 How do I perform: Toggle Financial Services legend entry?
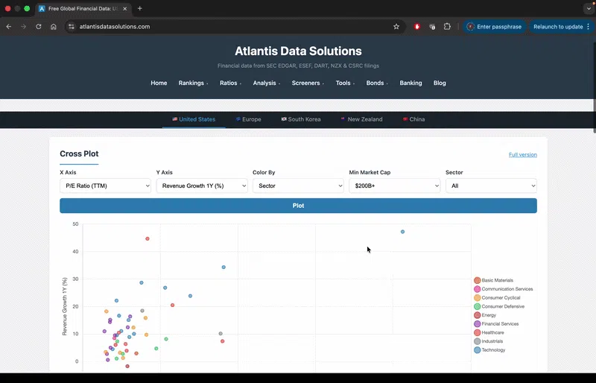tap(496, 324)
